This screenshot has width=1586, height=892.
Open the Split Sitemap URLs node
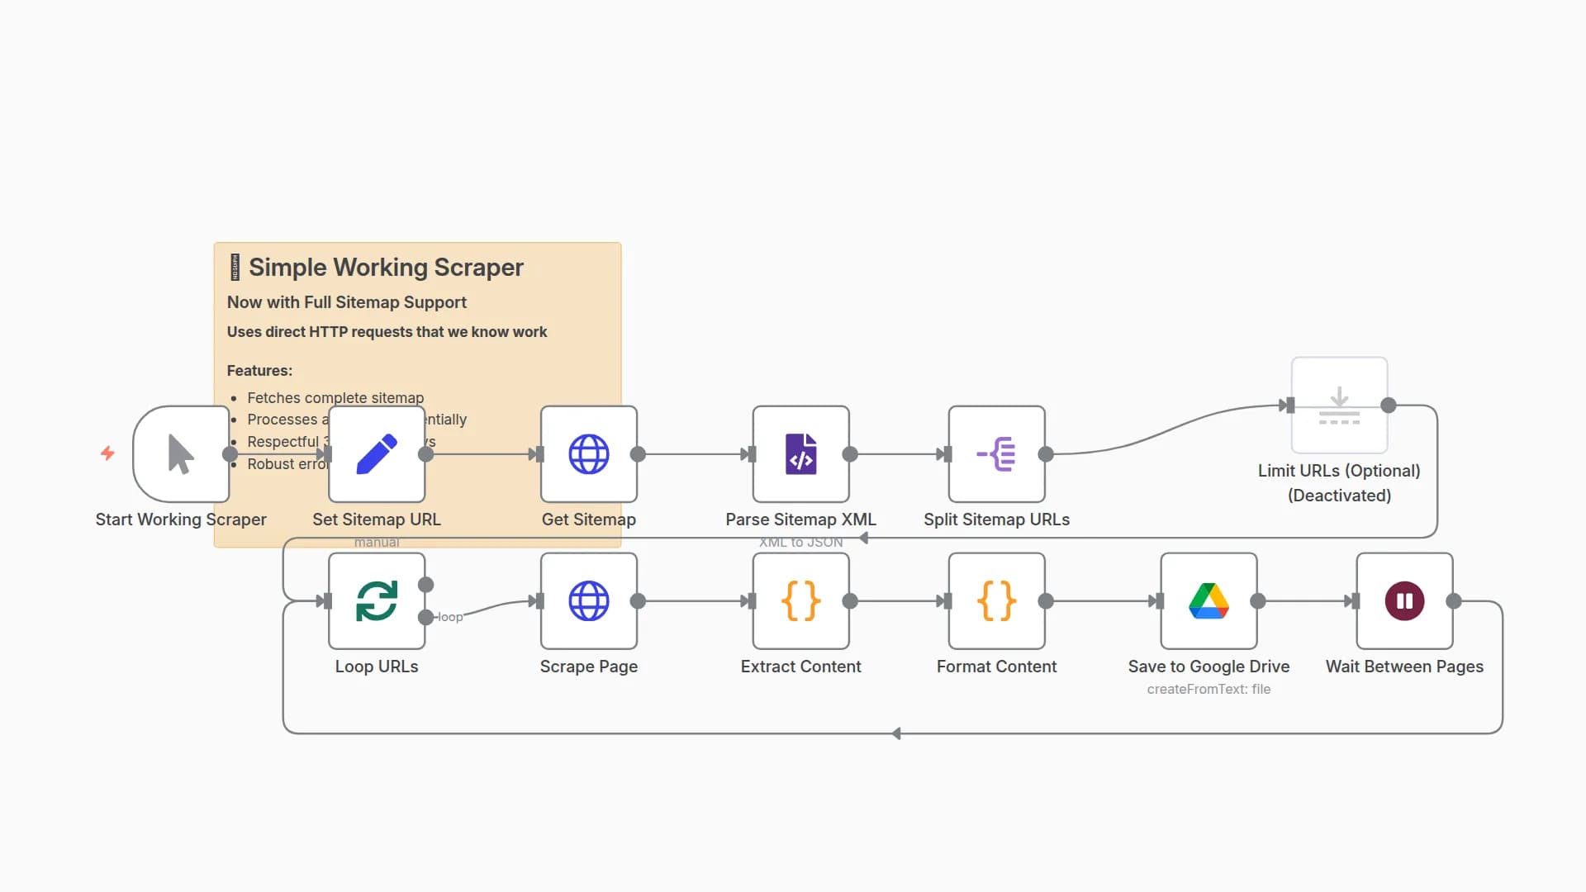(996, 454)
